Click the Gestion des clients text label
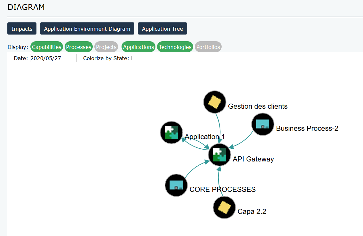The width and height of the screenshot is (363, 236). pos(258,106)
